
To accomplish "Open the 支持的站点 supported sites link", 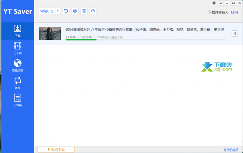I will click(231, 150).
